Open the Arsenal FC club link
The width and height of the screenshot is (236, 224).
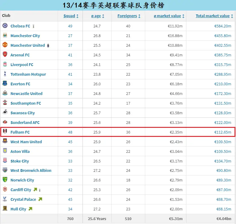tap(20, 55)
